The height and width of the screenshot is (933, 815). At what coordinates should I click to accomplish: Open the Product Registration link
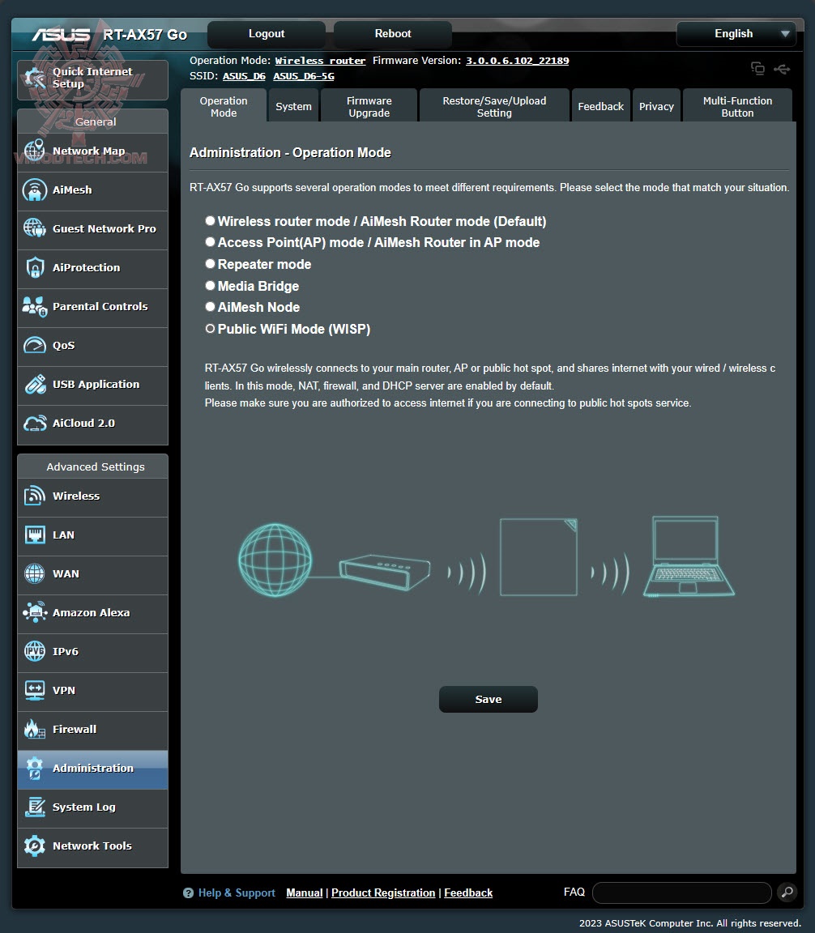(x=383, y=893)
